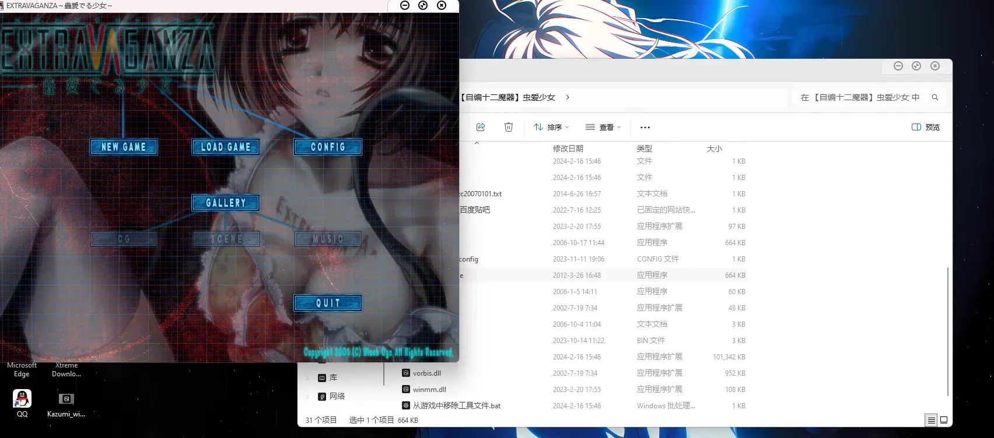Click the search magnifier icon in Explorer
This screenshot has height=438, width=994.
click(935, 97)
